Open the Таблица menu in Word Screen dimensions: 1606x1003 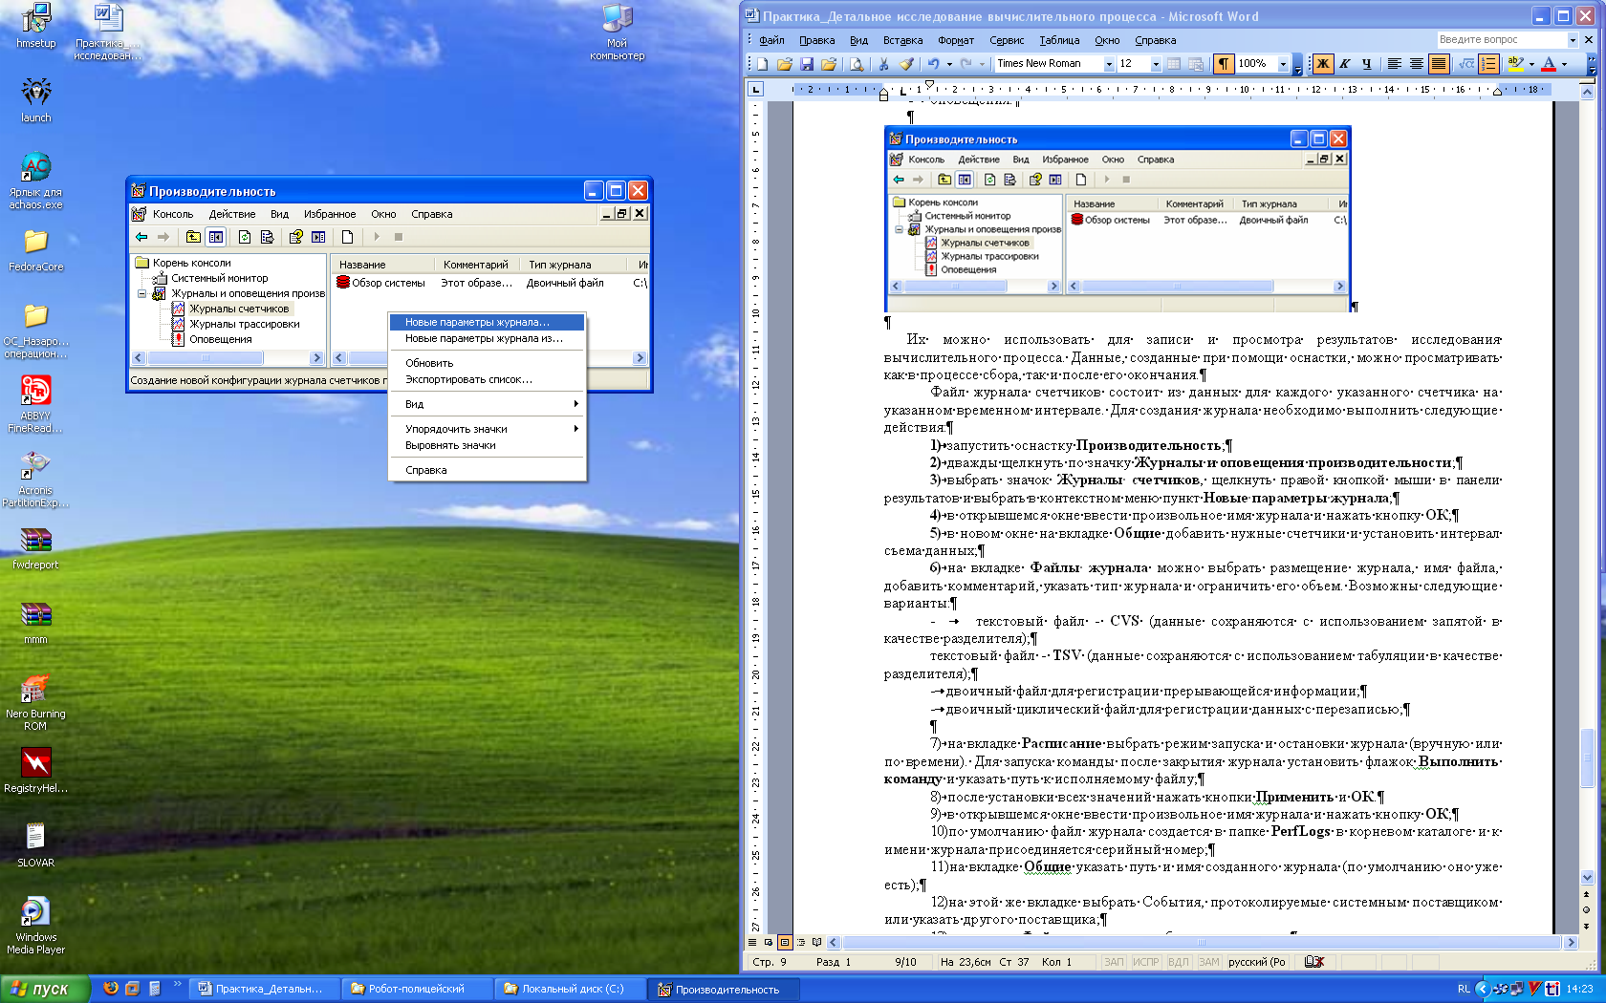1059,40
